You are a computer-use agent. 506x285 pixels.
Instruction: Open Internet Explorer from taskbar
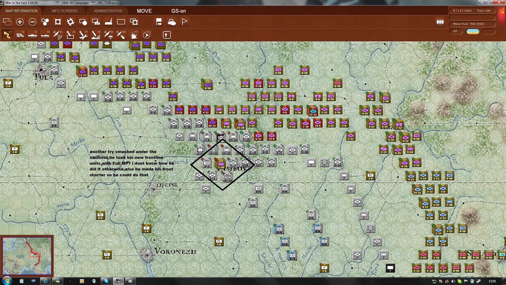[45, 281]
